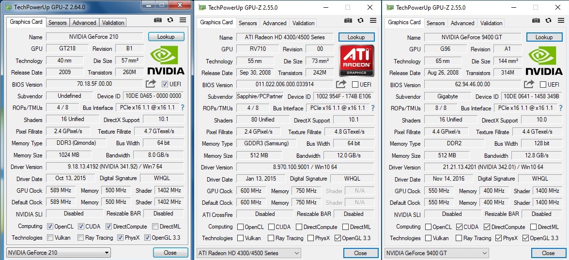
Task: Click the Bandwidth value 12.8 GB/s
Action: (x=537, y=155)
